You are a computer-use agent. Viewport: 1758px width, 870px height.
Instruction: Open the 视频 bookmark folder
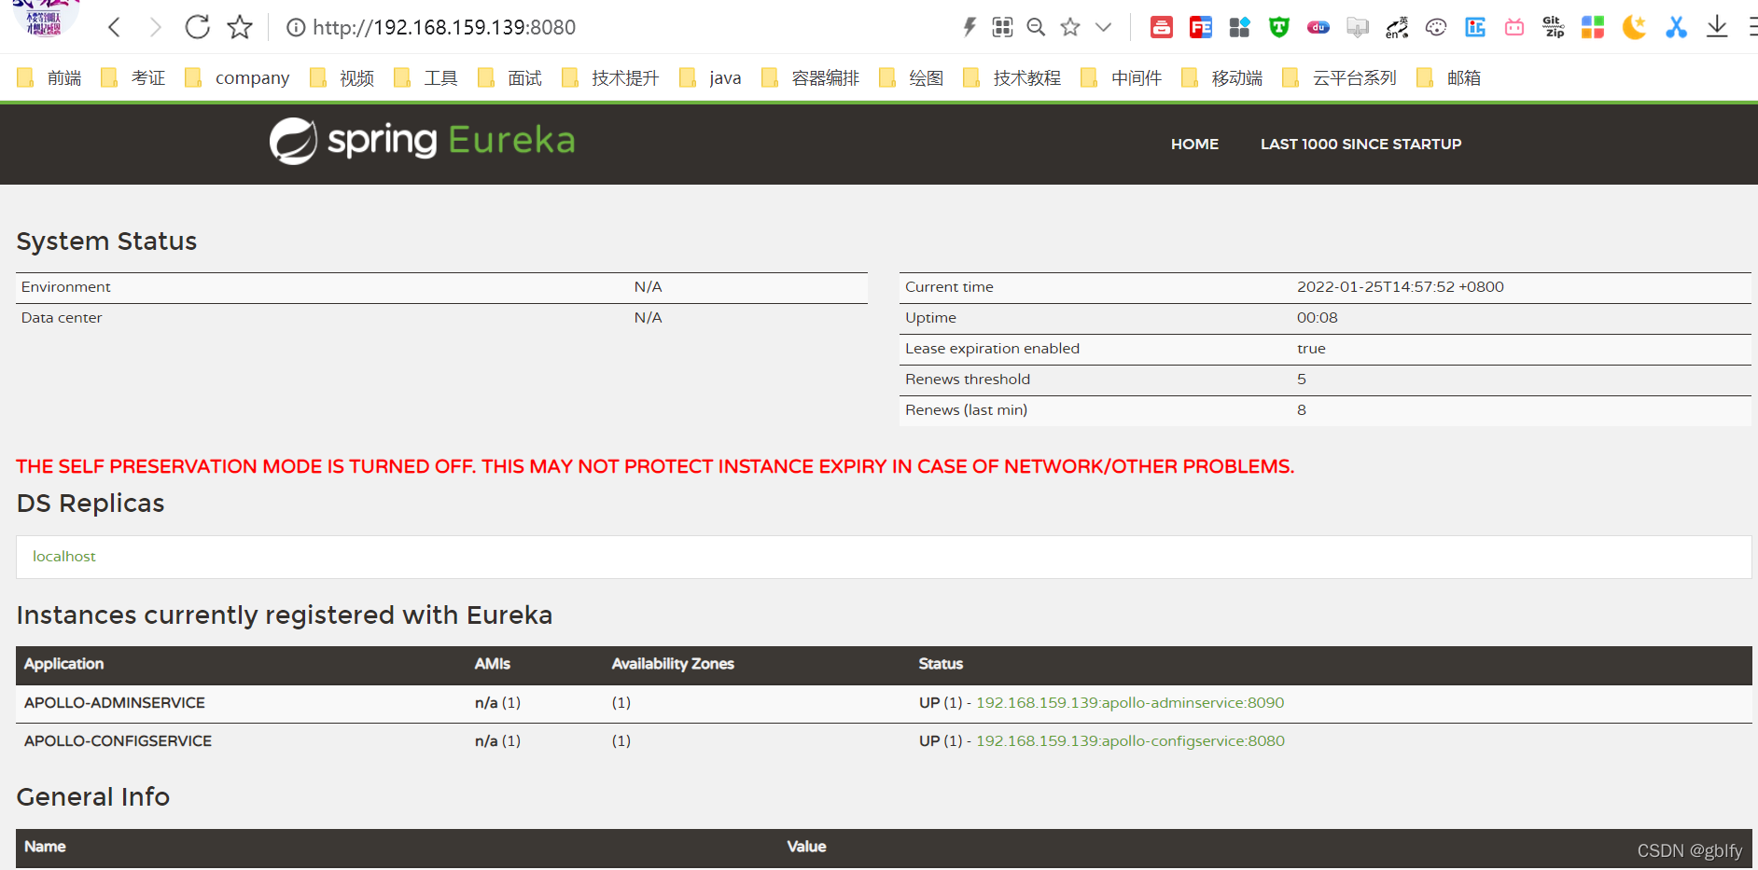342,78
